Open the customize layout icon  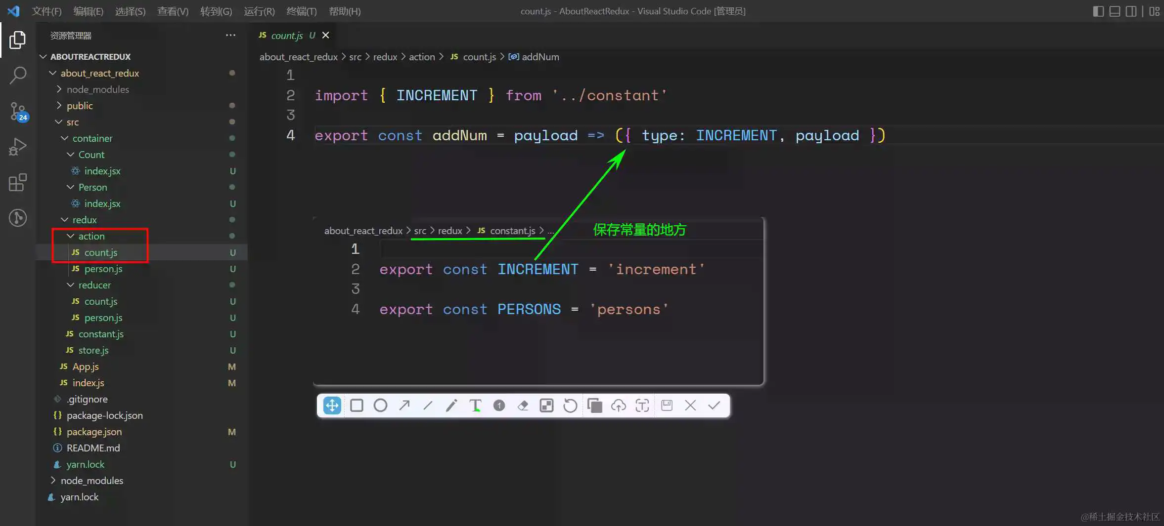(x=1154, y=11)
